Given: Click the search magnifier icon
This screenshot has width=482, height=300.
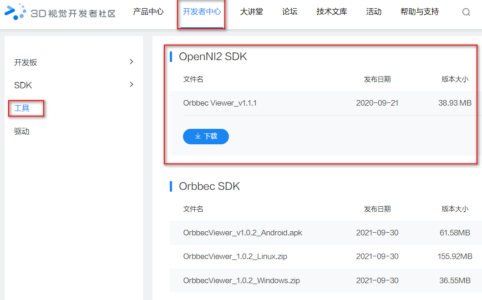Looking at the screenshot, I should click(466, 12).
